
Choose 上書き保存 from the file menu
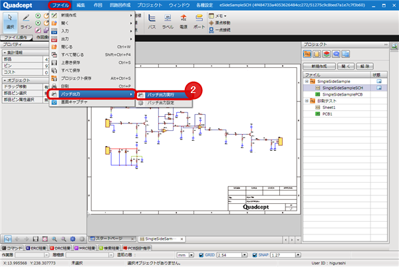pos(92,62)
